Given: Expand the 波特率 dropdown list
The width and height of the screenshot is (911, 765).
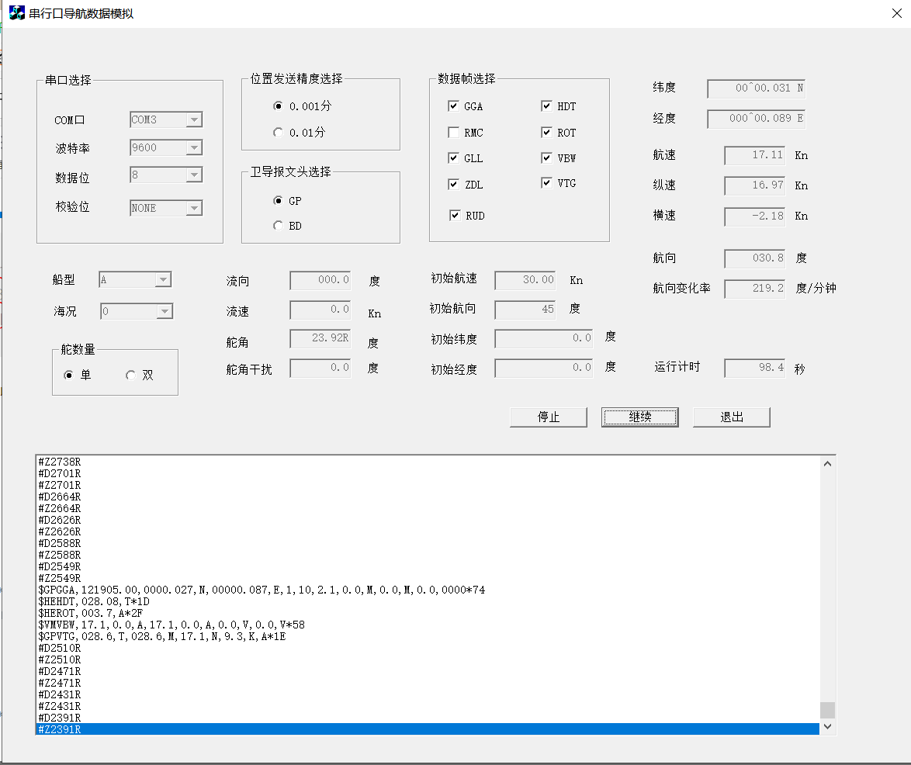Looking at the screenshot, I should 195,147.
